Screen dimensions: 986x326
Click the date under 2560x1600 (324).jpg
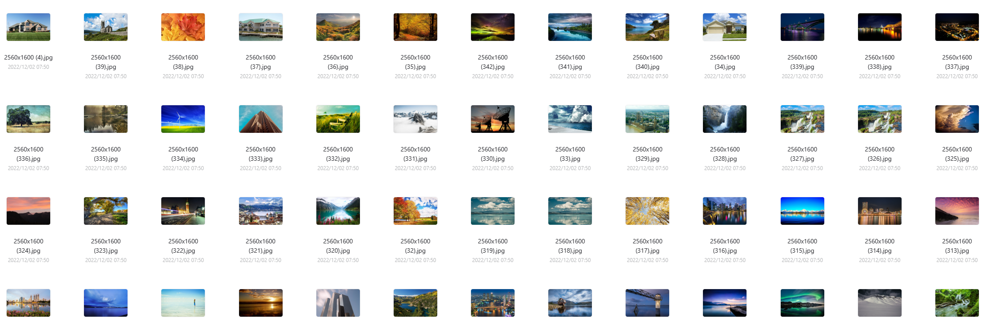pos(28,260)
